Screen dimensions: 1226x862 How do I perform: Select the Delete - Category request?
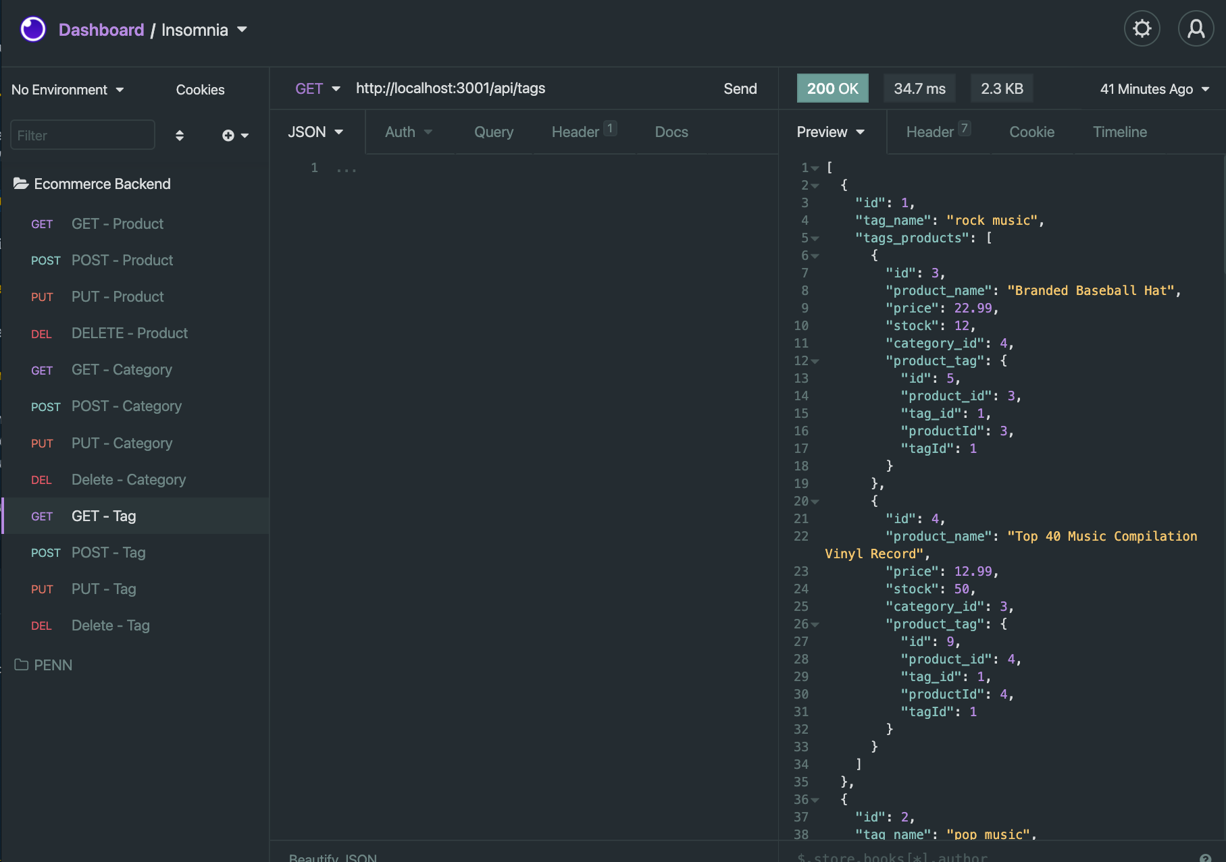tap(135, 480)
